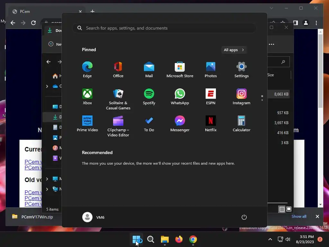The height and width of the screenshot is (247, 329).
Task: Dismiss the Chrome downloads bar
Action: (x=317, y=216)
